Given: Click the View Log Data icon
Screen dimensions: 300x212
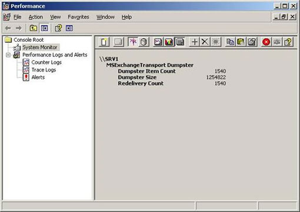Looking at the screenshot, I should tap(144, 42).
